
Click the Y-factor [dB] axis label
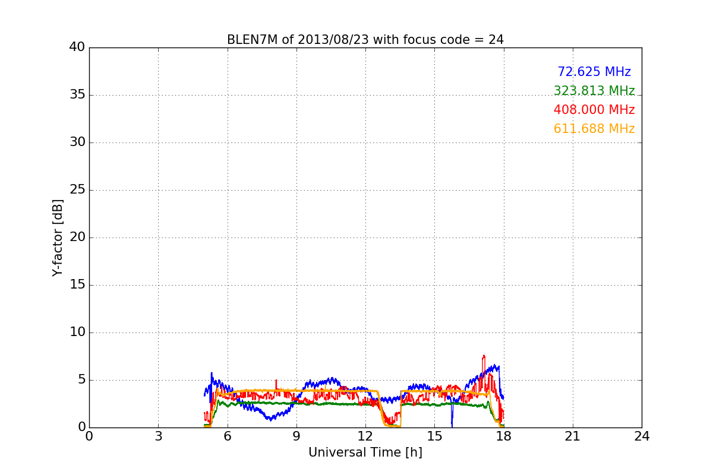58,237
